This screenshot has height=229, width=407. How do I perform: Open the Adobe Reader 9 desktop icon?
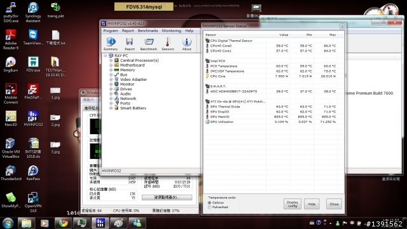[x=11, y=39]
